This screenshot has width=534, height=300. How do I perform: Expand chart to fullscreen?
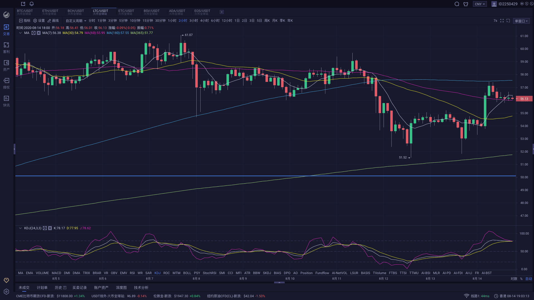[502, 21]
